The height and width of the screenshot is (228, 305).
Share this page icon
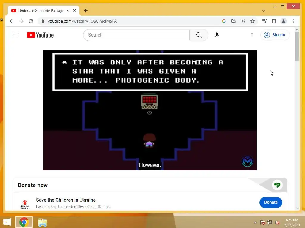tap(243, 21)
